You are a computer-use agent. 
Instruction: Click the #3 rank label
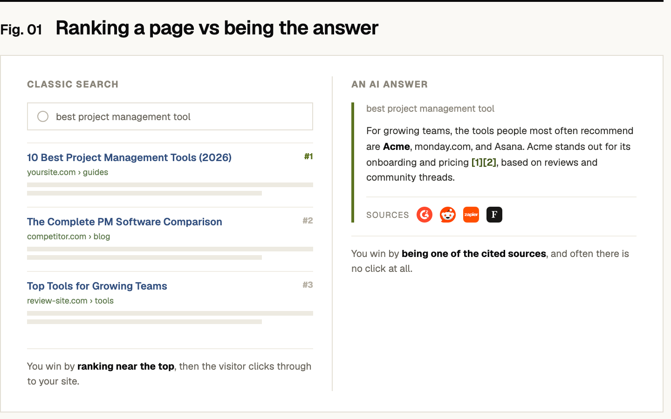308,285
